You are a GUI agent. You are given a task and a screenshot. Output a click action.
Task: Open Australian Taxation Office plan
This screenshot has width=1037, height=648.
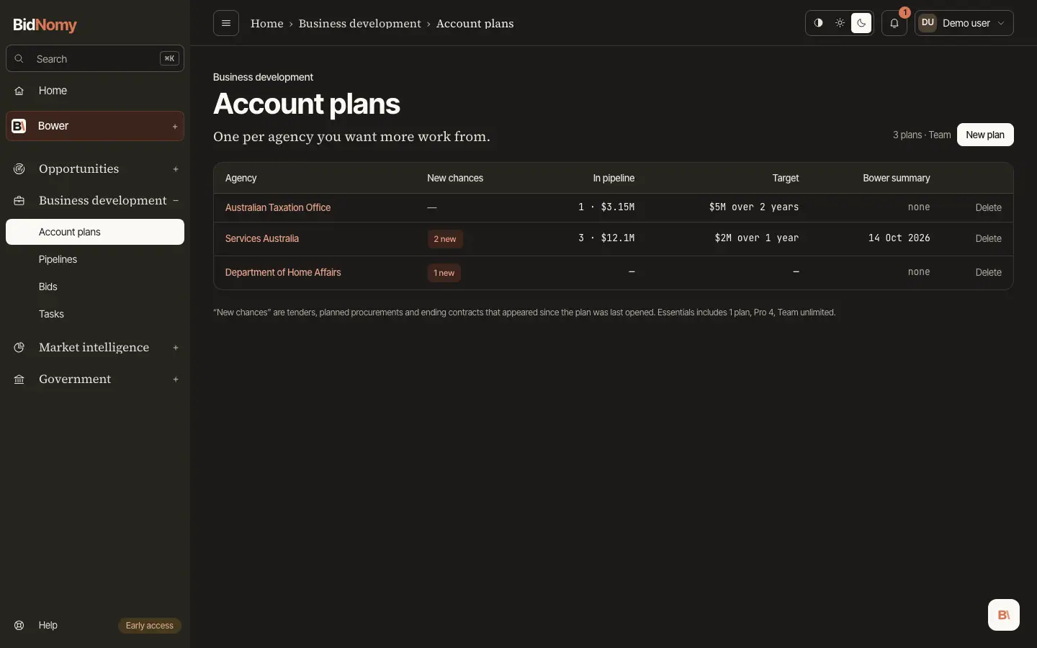[x=278, y=207]
